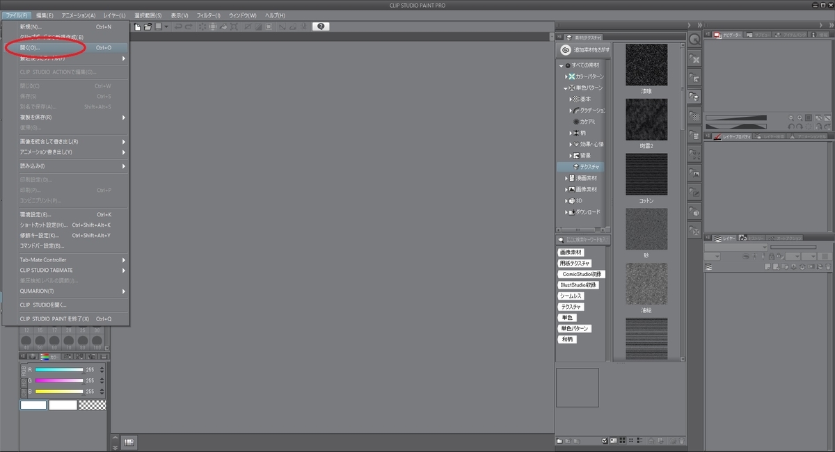Image resolution: width=835 pixels, height=452 pixels.
Task: Click the spiral icon of 追加素材をさがす
Action: click(566, 50)
